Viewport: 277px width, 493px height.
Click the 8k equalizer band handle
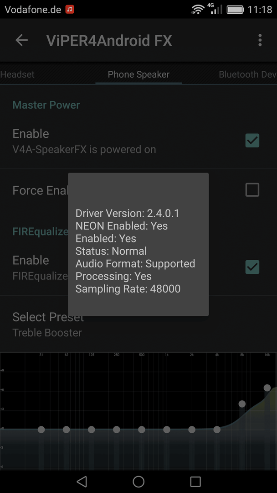pos(242,404)
